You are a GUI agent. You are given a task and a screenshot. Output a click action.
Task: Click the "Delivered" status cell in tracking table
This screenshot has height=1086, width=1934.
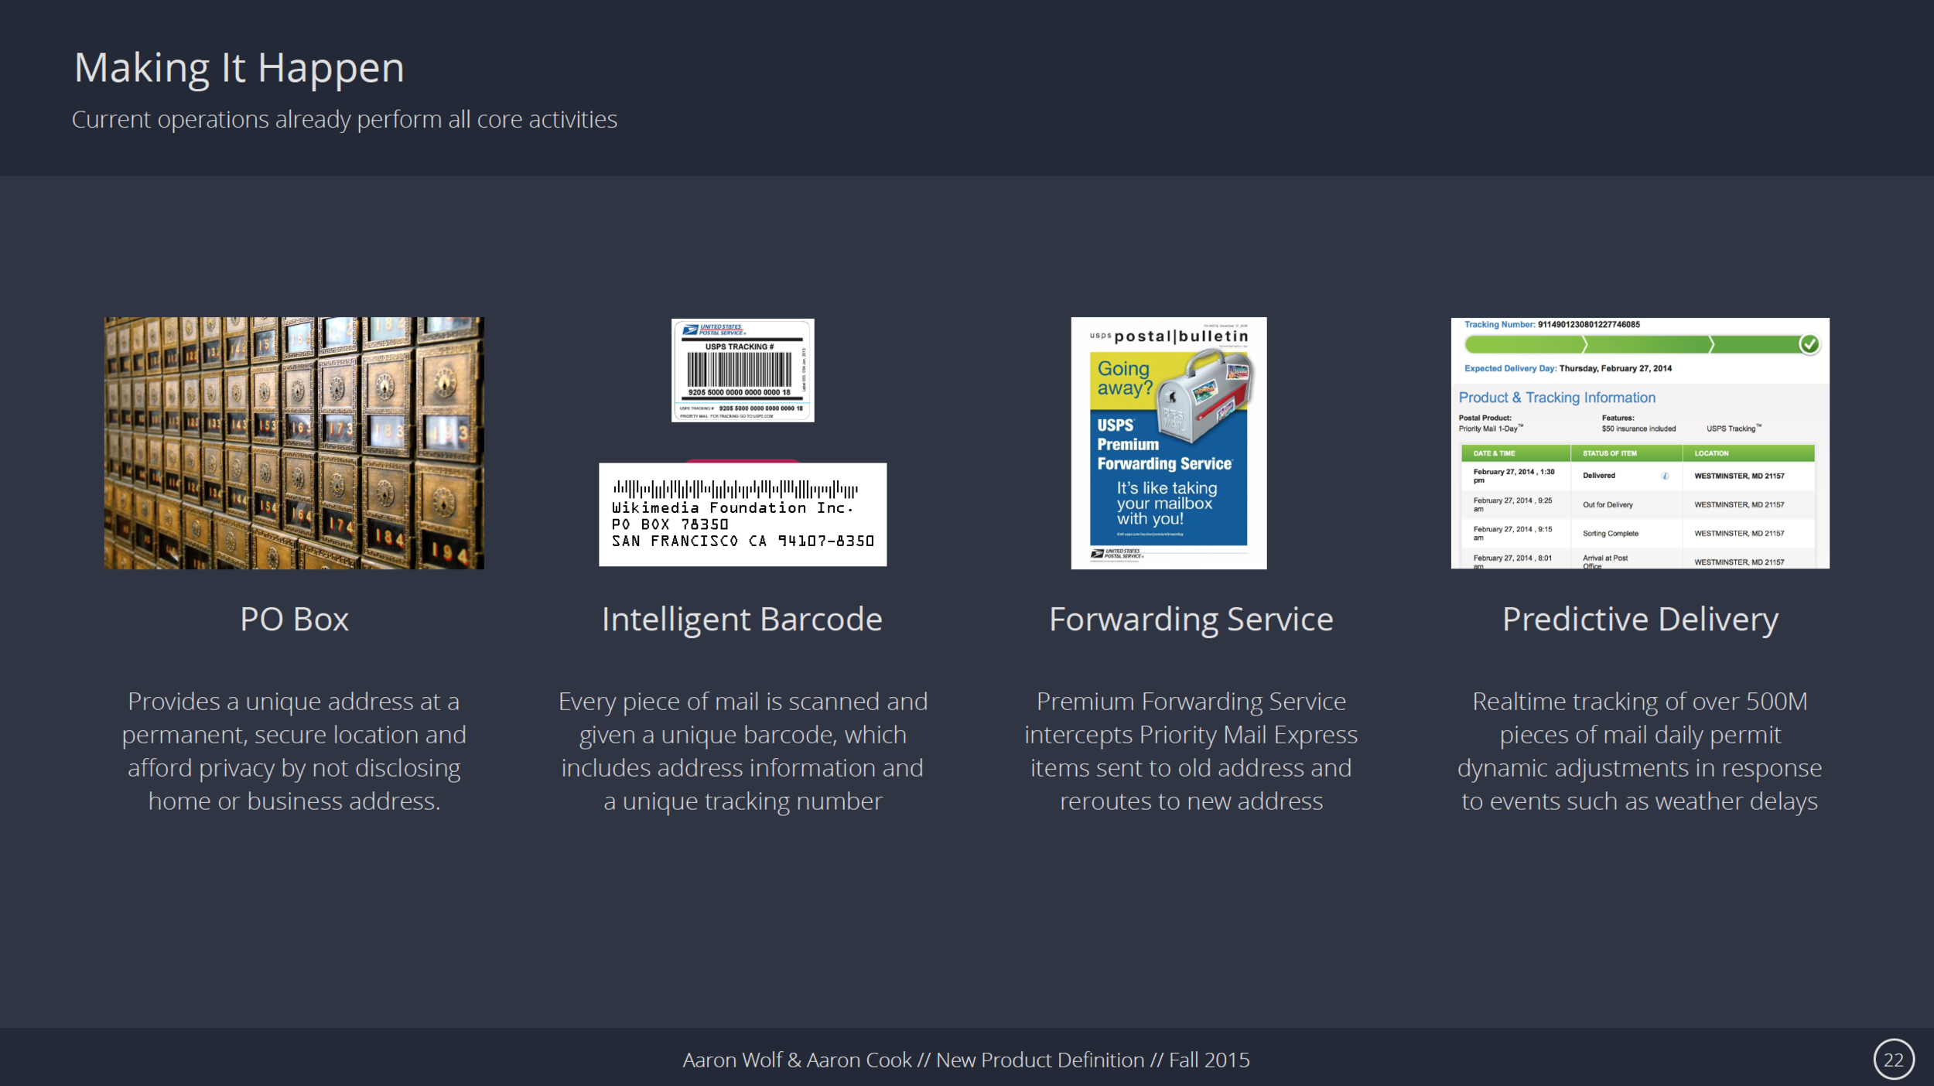click(1626, 476)
